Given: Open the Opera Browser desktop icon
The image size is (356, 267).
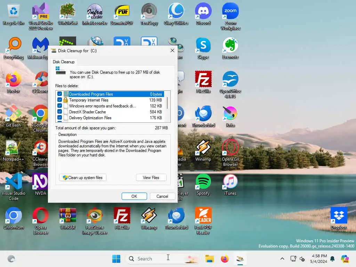Looking at the screenshot, I should [41, 221].
